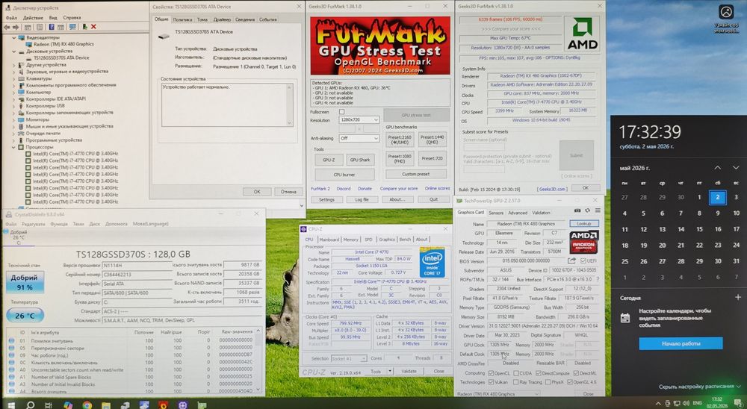Click the CPU burner button in FurMark
Image resolution: width=747 pixels, height=409 pixels.
(344, 175)
